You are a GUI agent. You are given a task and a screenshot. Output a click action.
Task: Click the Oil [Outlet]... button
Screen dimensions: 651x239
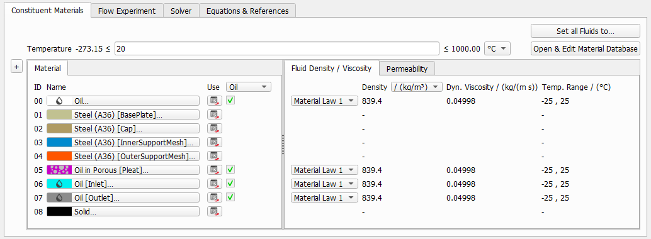tap(123, 198)
